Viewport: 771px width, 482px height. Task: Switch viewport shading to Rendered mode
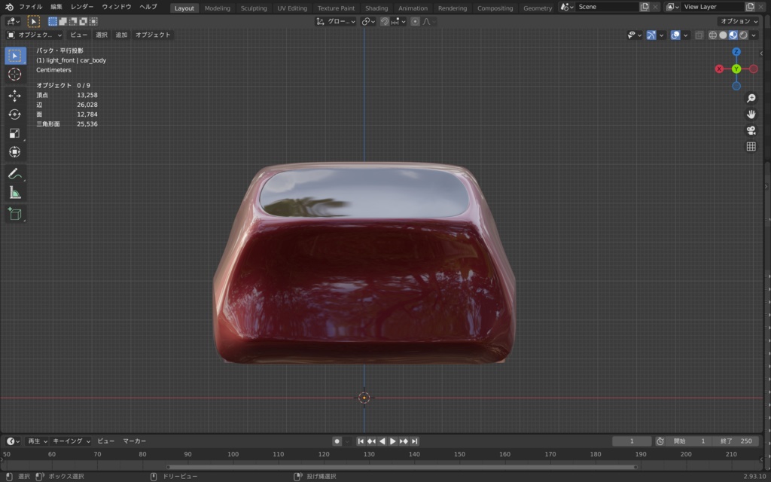pyautogui.click(x=742, y=35)
